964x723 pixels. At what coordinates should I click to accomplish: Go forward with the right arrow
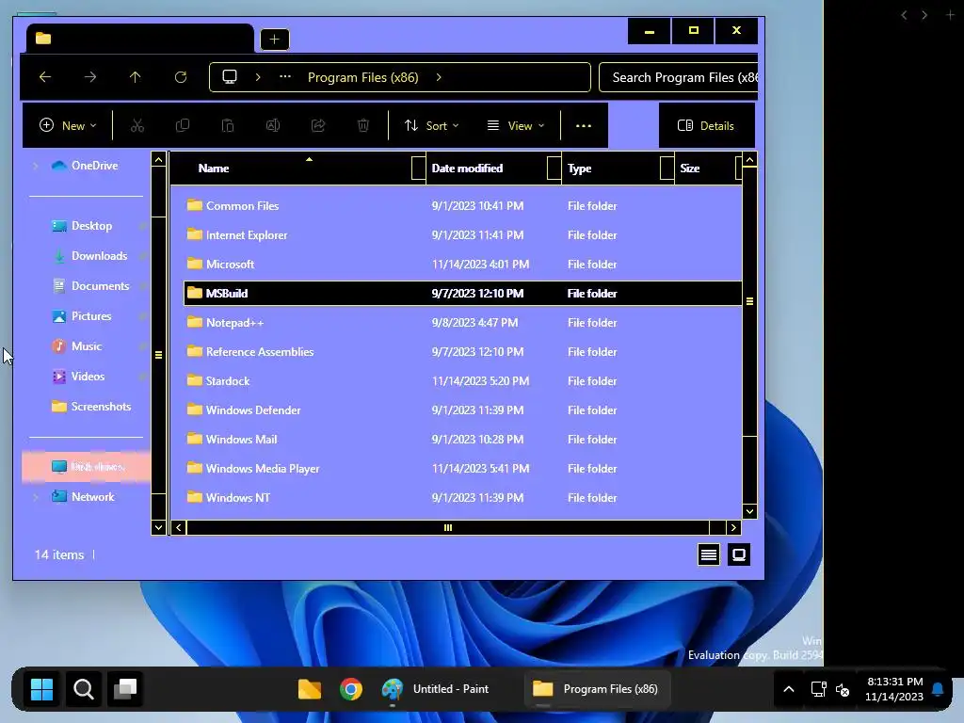point(90,77)
